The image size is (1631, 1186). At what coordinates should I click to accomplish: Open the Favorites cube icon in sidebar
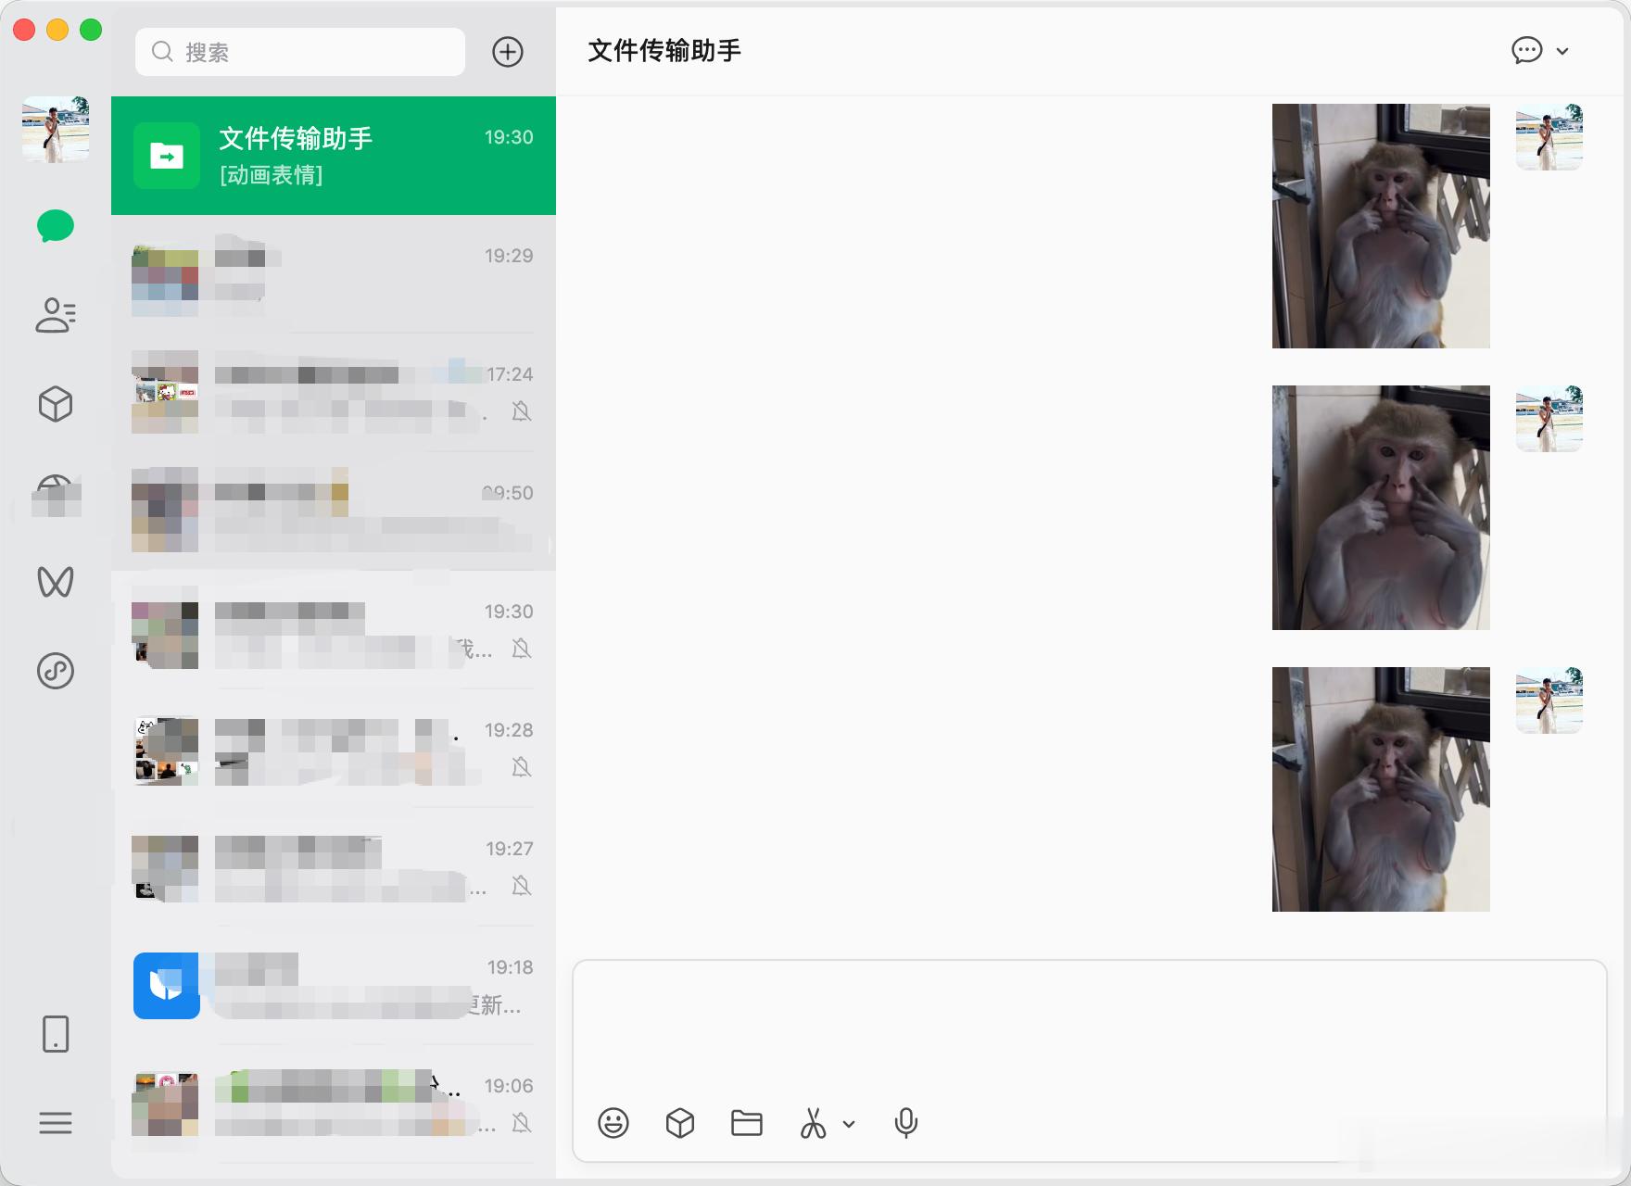56,404
